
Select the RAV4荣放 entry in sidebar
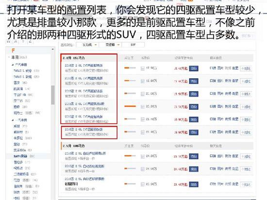[20, 156]
